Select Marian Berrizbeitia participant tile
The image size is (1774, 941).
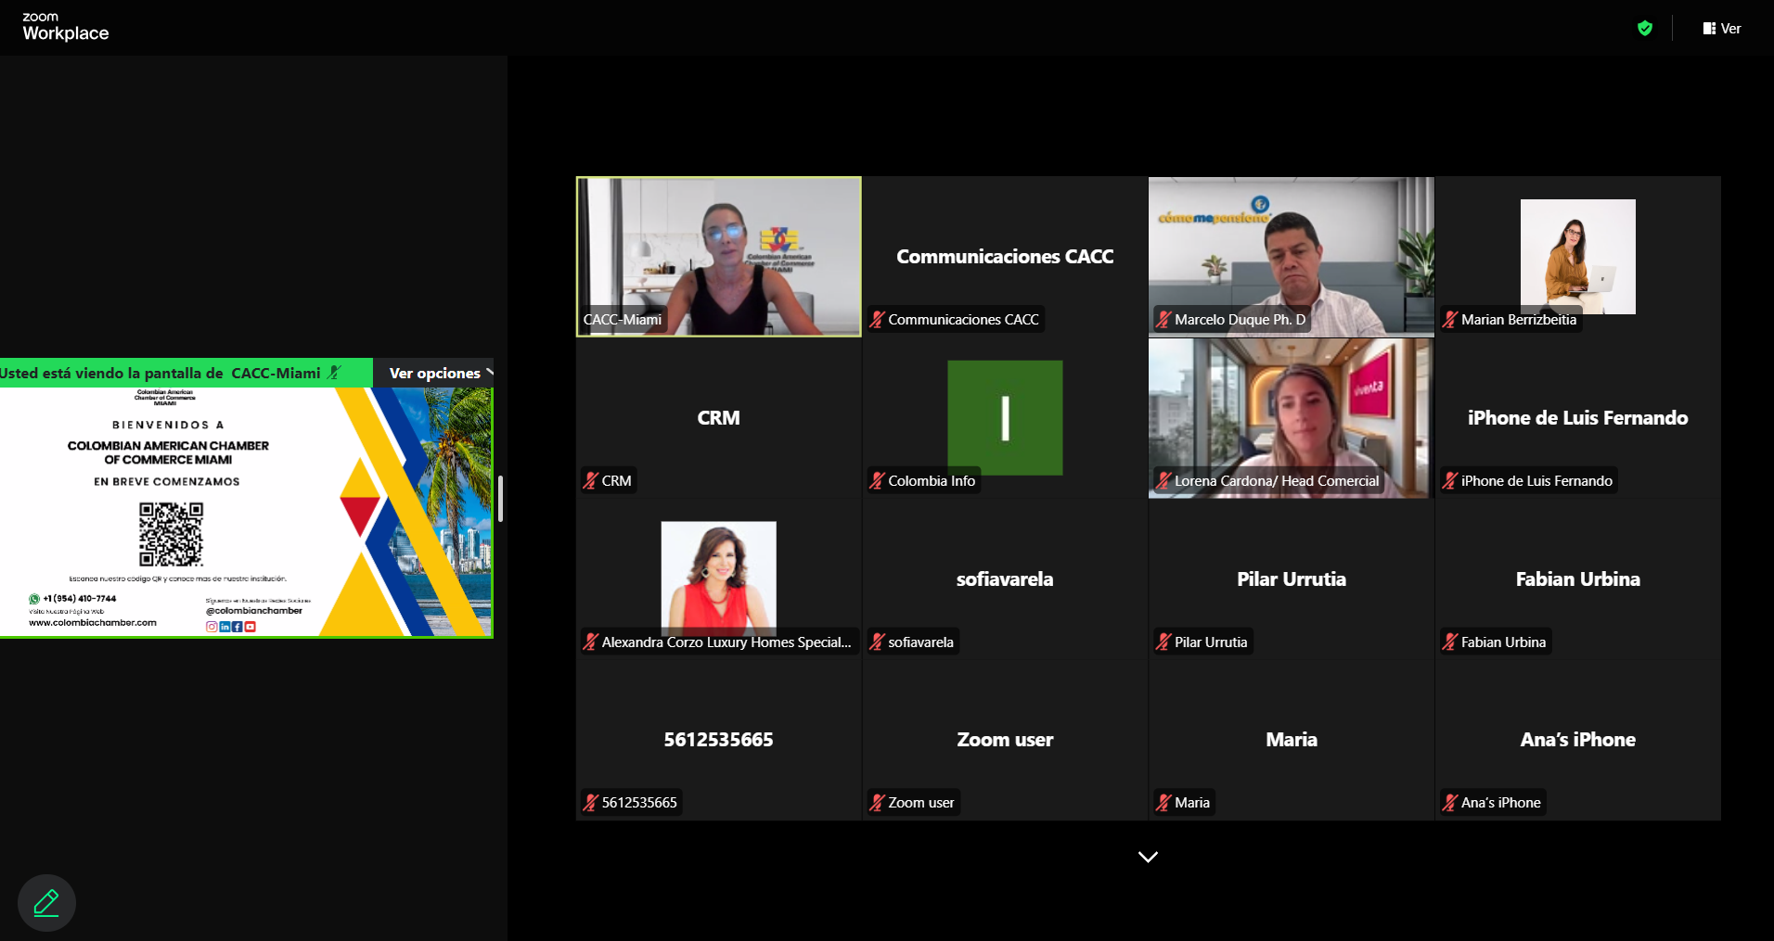coord(1577,257)
